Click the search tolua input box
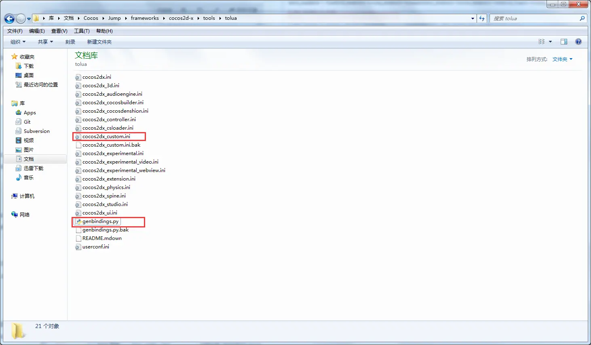This screenshot has width=591, height=345. point(535,19)
